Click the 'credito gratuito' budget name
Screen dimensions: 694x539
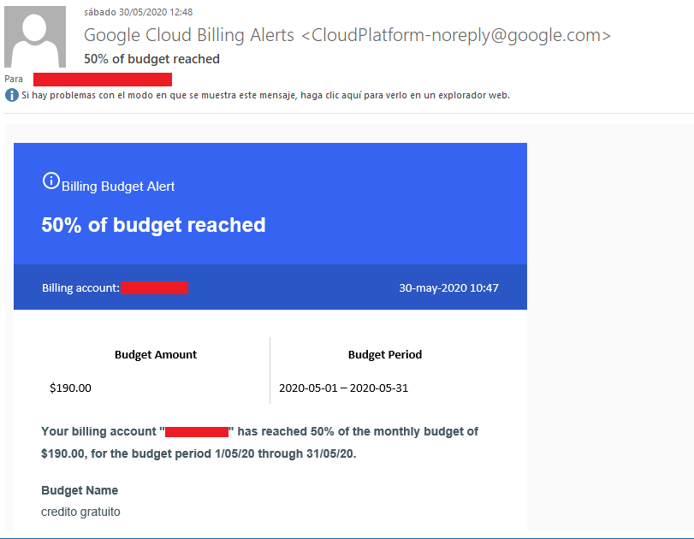click(x=80, y=512)
